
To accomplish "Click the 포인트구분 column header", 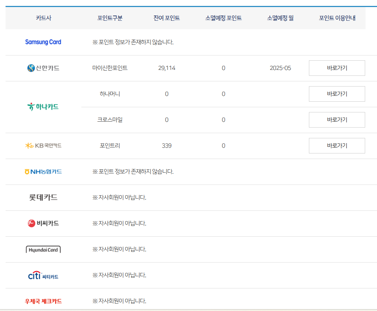I will point(110,18).
